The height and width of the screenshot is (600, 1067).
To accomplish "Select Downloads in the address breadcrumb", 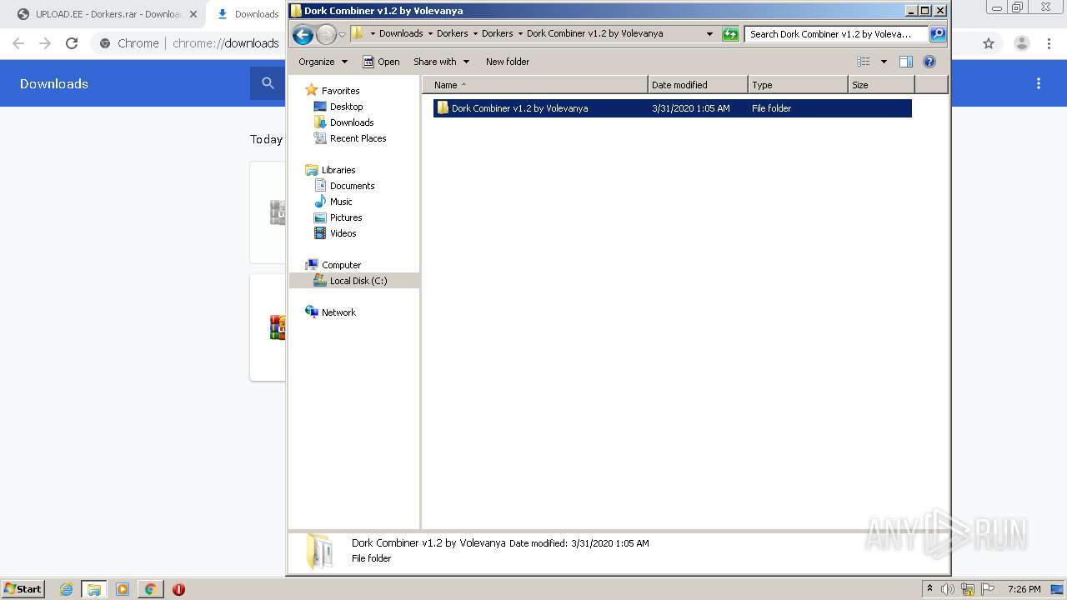I will coord(401,33).
